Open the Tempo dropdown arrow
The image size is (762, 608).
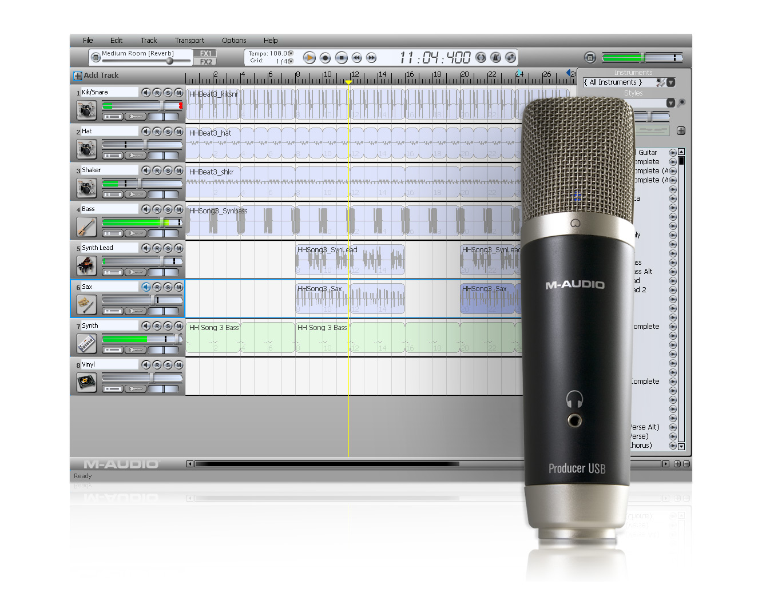(x=291, y=53)
